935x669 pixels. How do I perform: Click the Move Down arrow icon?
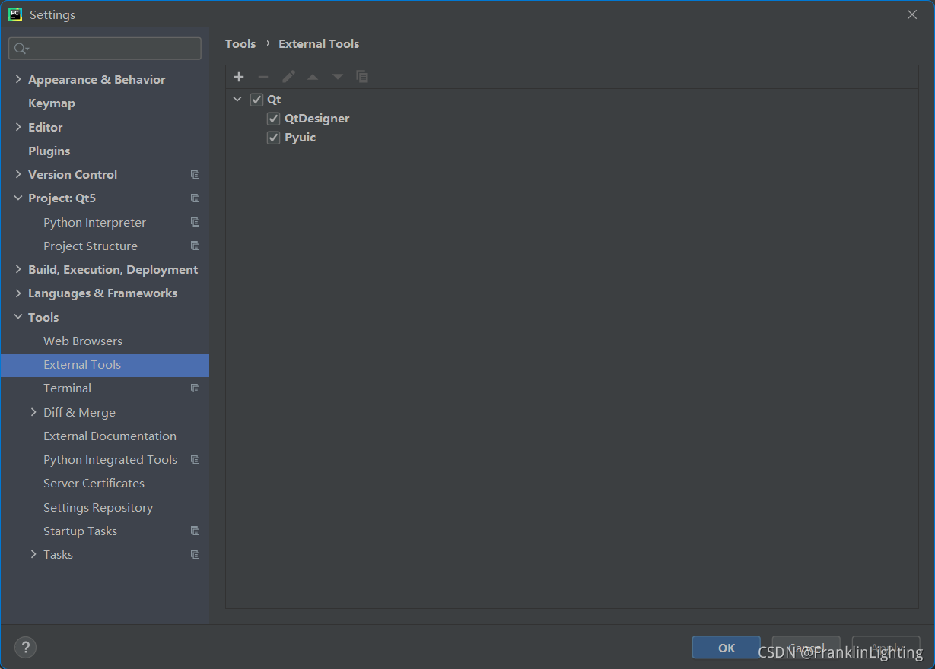click(x=338, y=77)
